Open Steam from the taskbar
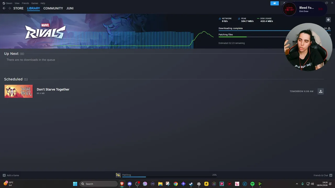This screenshot has height=188, width=335. (191, 184)
